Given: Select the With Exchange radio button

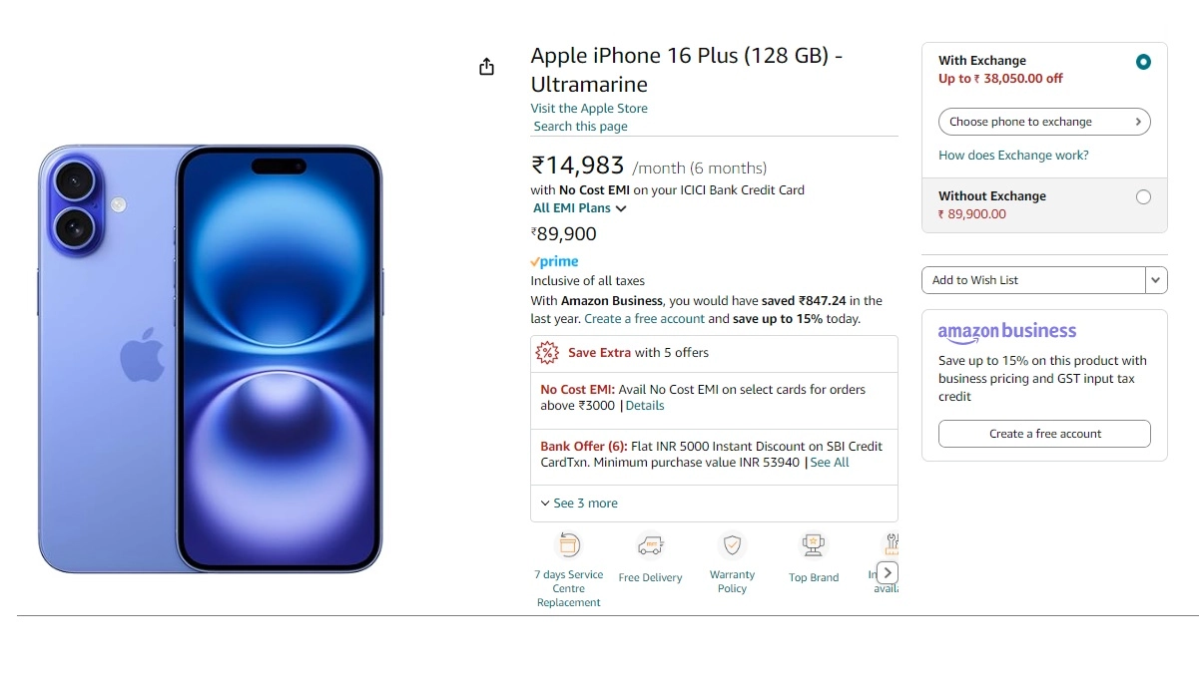Looking at the screenshot, I should [1142, 61].
